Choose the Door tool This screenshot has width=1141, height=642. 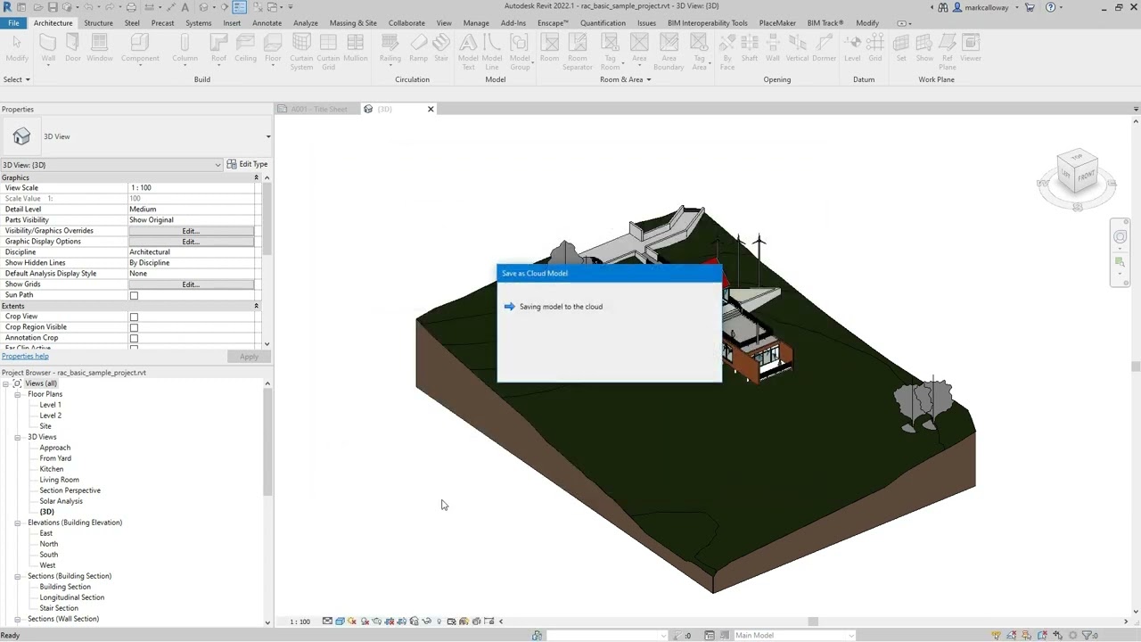(x=73, y=48)
